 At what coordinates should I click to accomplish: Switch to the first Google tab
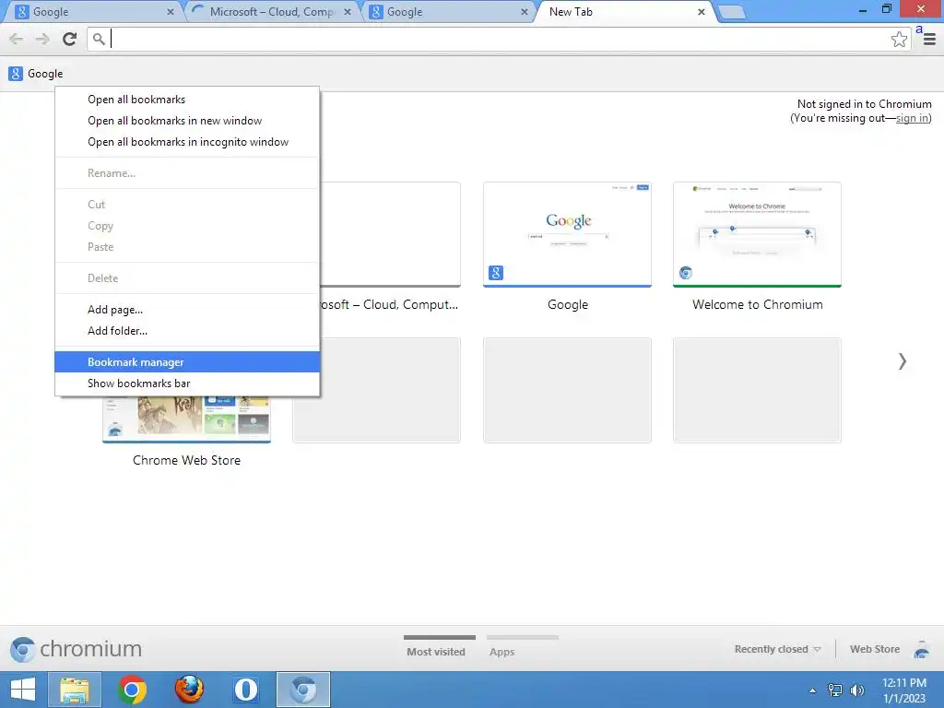90,12
